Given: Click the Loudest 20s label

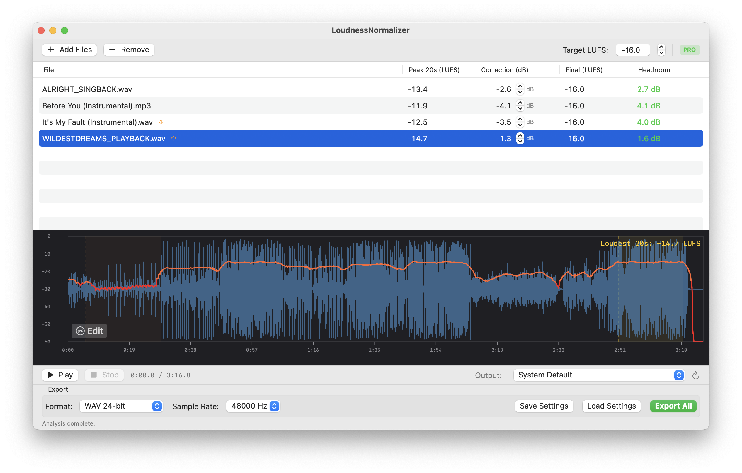Looking at the screenshot, I should click(650, 244).
